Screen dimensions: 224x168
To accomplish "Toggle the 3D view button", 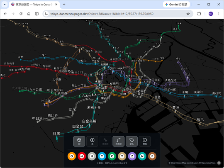I will [79, 141].
